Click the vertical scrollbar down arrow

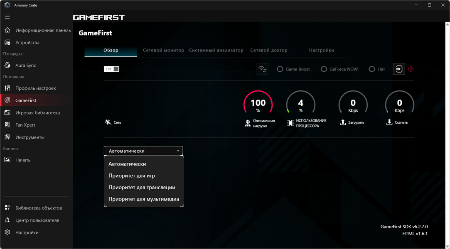pyautogui.click(x=448, y=247)
